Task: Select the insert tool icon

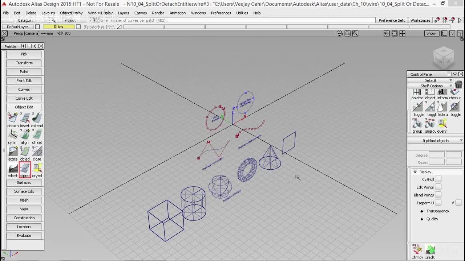Action: pos(25,118)
